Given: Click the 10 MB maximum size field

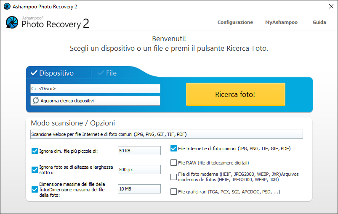Looking at the screenshot, I should (139, 189).
